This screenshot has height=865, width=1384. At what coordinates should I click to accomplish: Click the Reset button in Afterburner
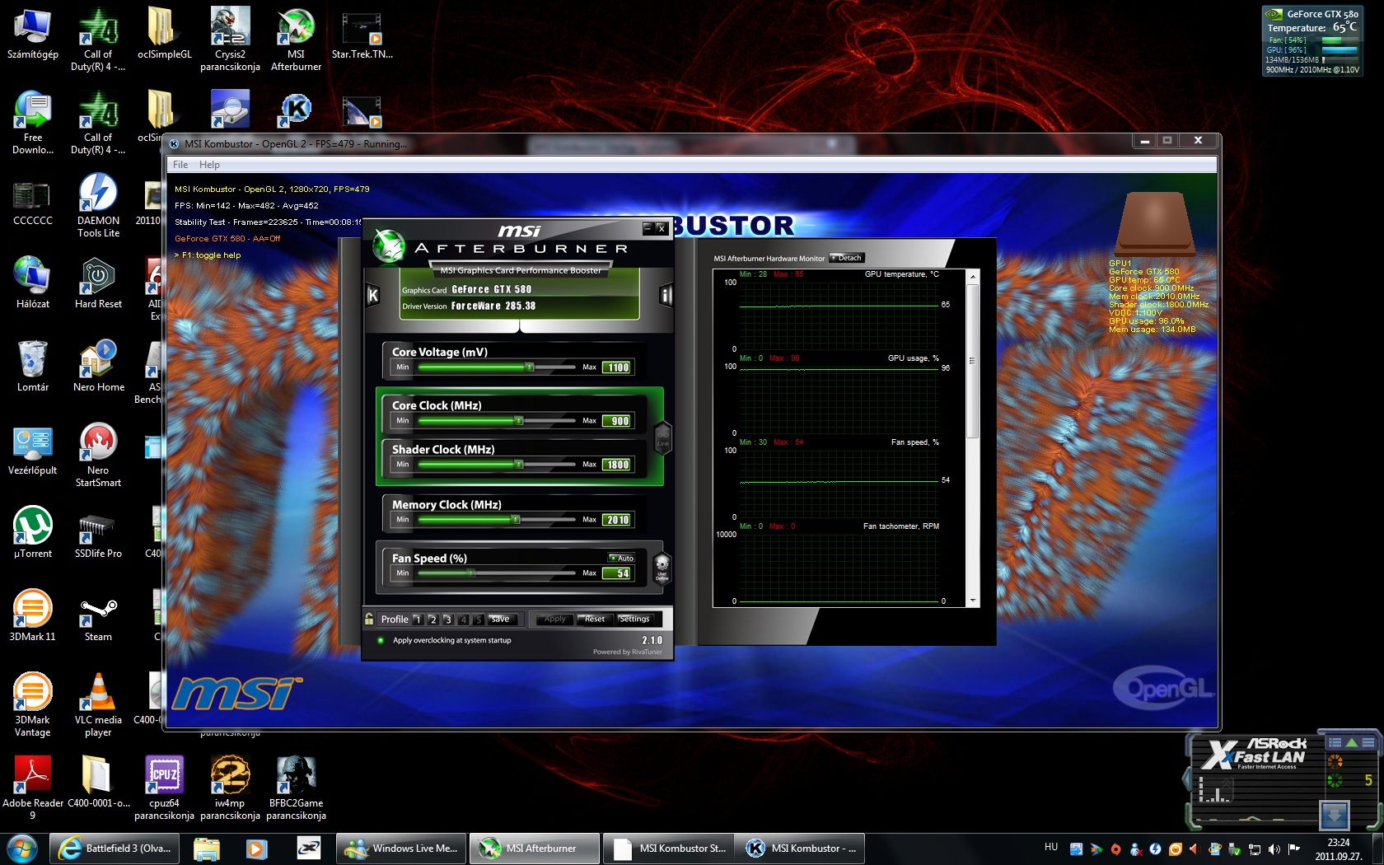tap(594, 619)
